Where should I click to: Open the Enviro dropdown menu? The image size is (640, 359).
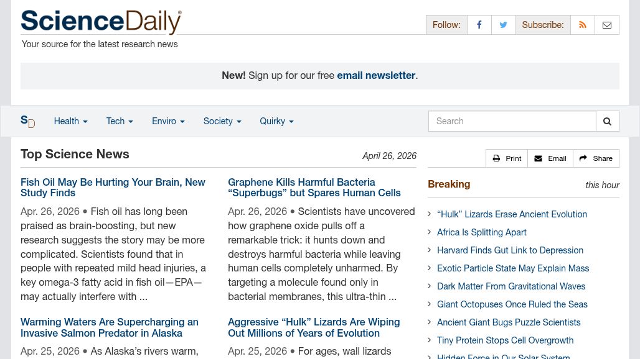168,121
